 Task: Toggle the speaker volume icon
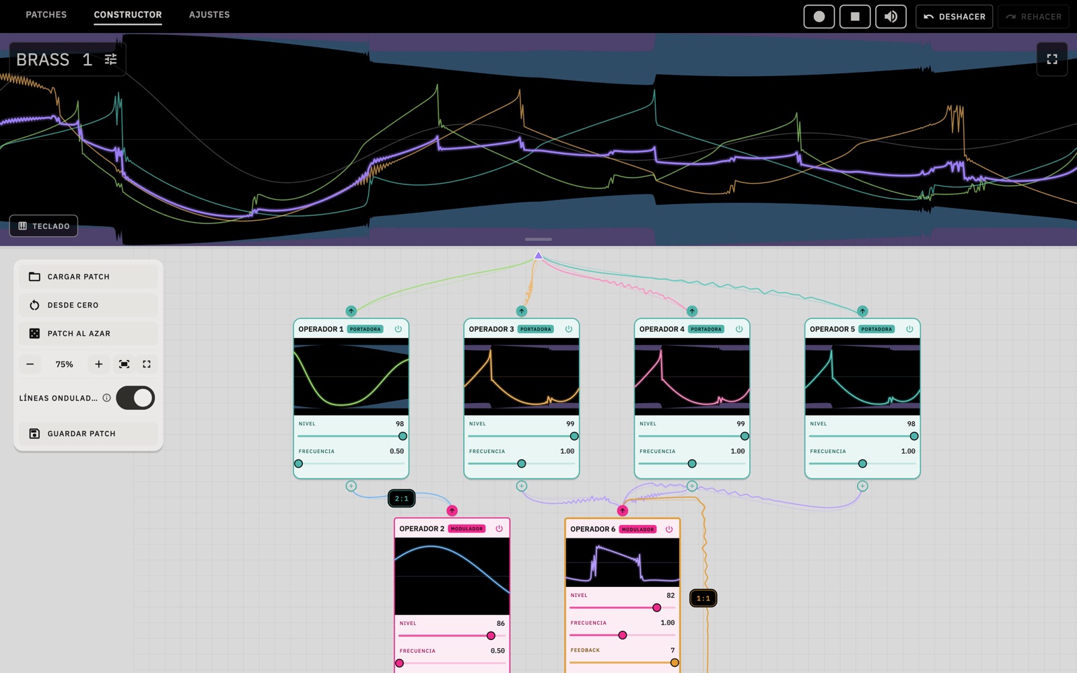point(891,16)
